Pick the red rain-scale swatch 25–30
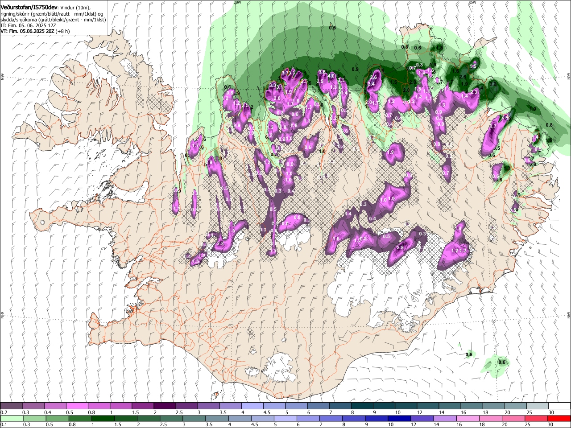 click(537, 418)
